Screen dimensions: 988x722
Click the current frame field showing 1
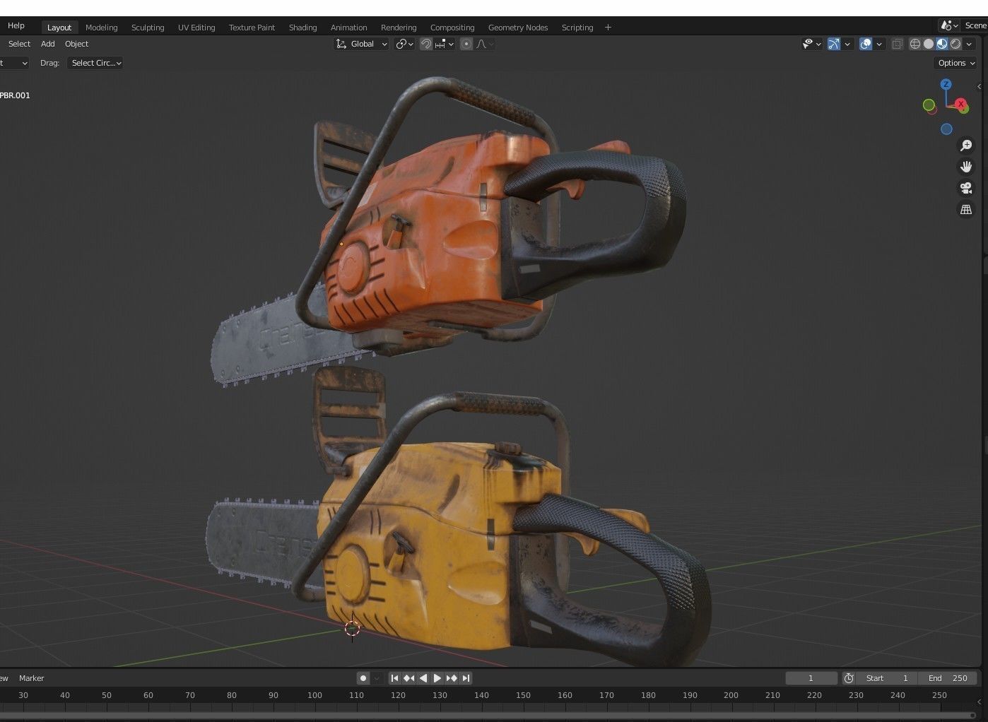(x=811, y=678)
